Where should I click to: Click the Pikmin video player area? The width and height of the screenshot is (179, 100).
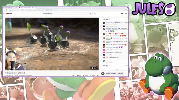(52, 44)
